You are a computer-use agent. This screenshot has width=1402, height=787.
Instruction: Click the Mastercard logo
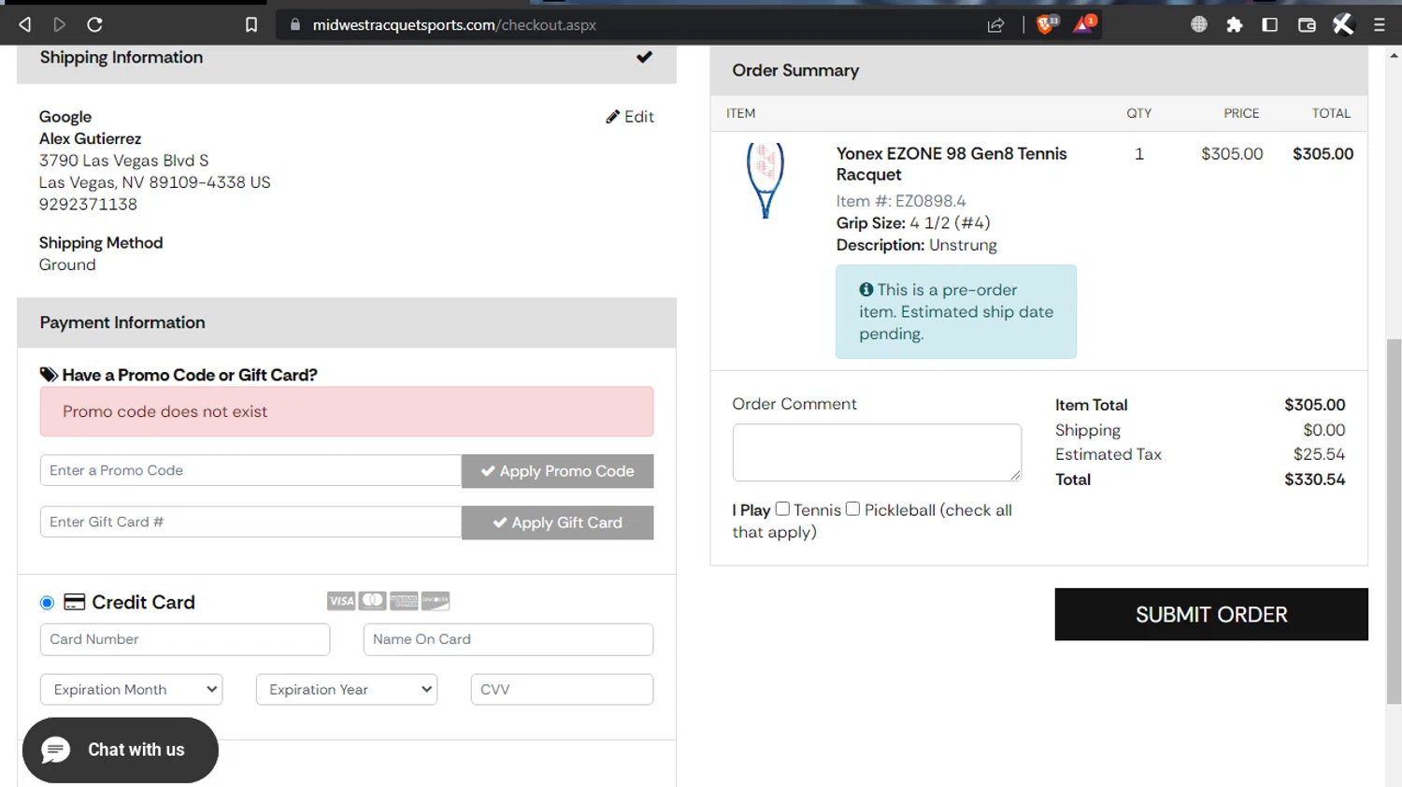(x=373, y=601)
